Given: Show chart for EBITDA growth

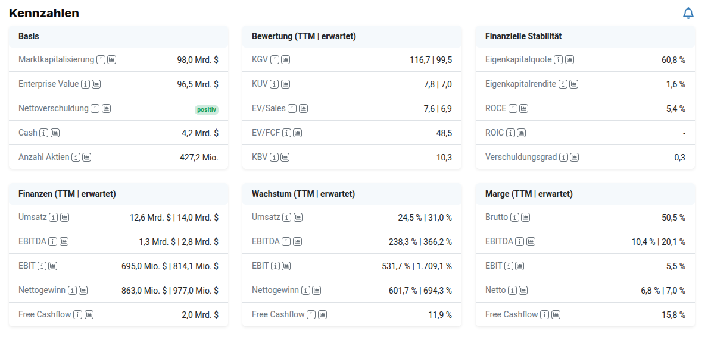Looking at the screenshot, I should [x=297, y=241].
